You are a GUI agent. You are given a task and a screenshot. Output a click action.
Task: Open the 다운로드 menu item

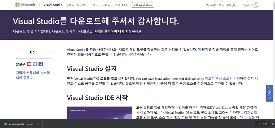[x=82, y=5]
